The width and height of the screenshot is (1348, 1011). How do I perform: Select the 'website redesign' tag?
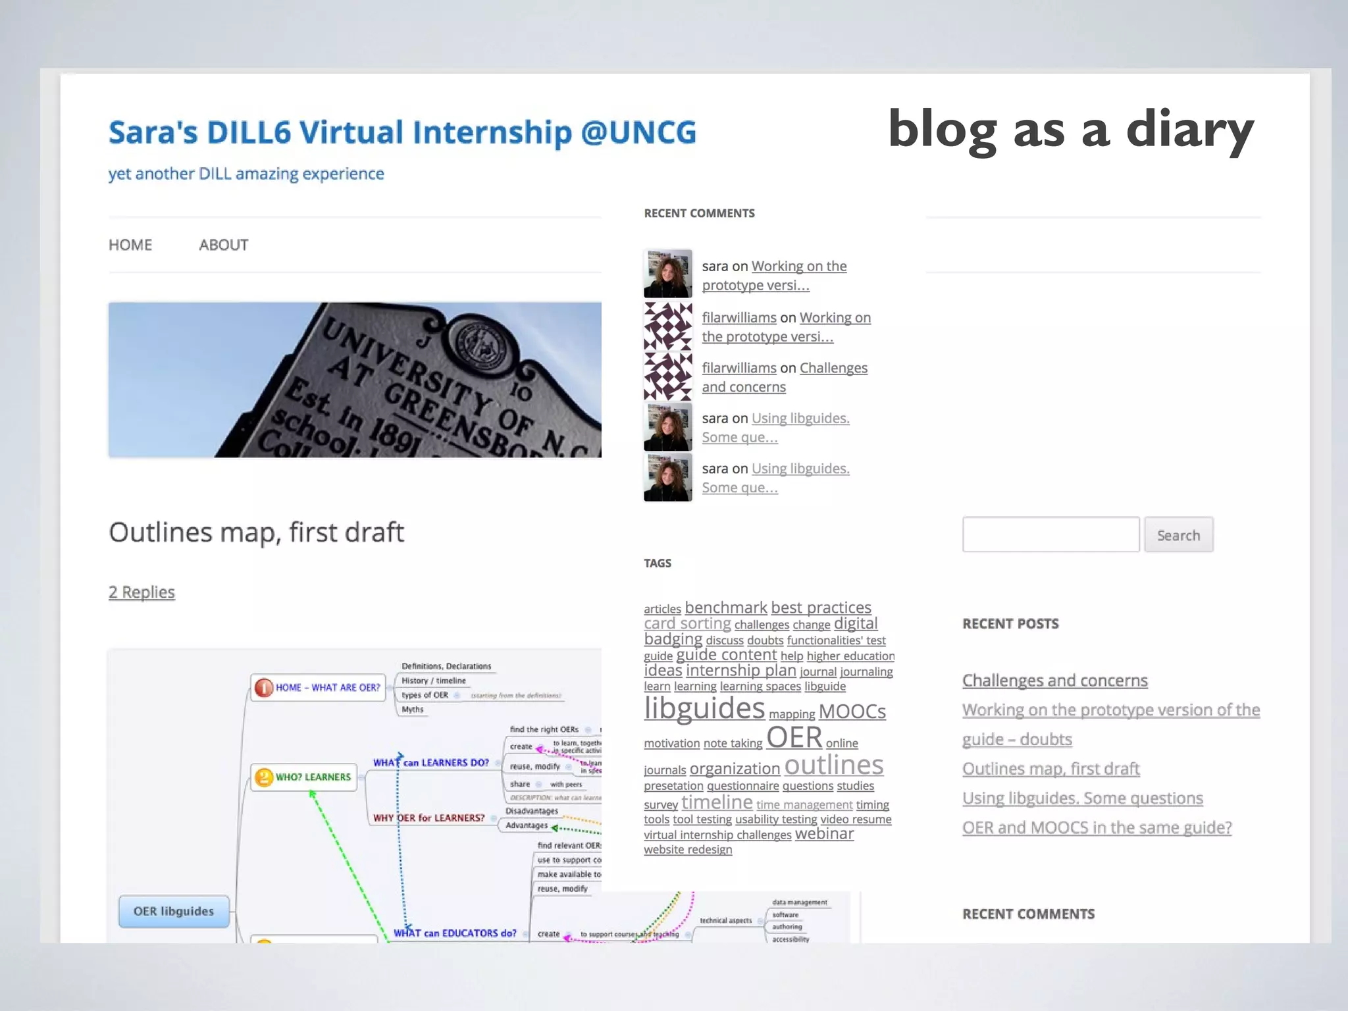click(x=688, y=849)
